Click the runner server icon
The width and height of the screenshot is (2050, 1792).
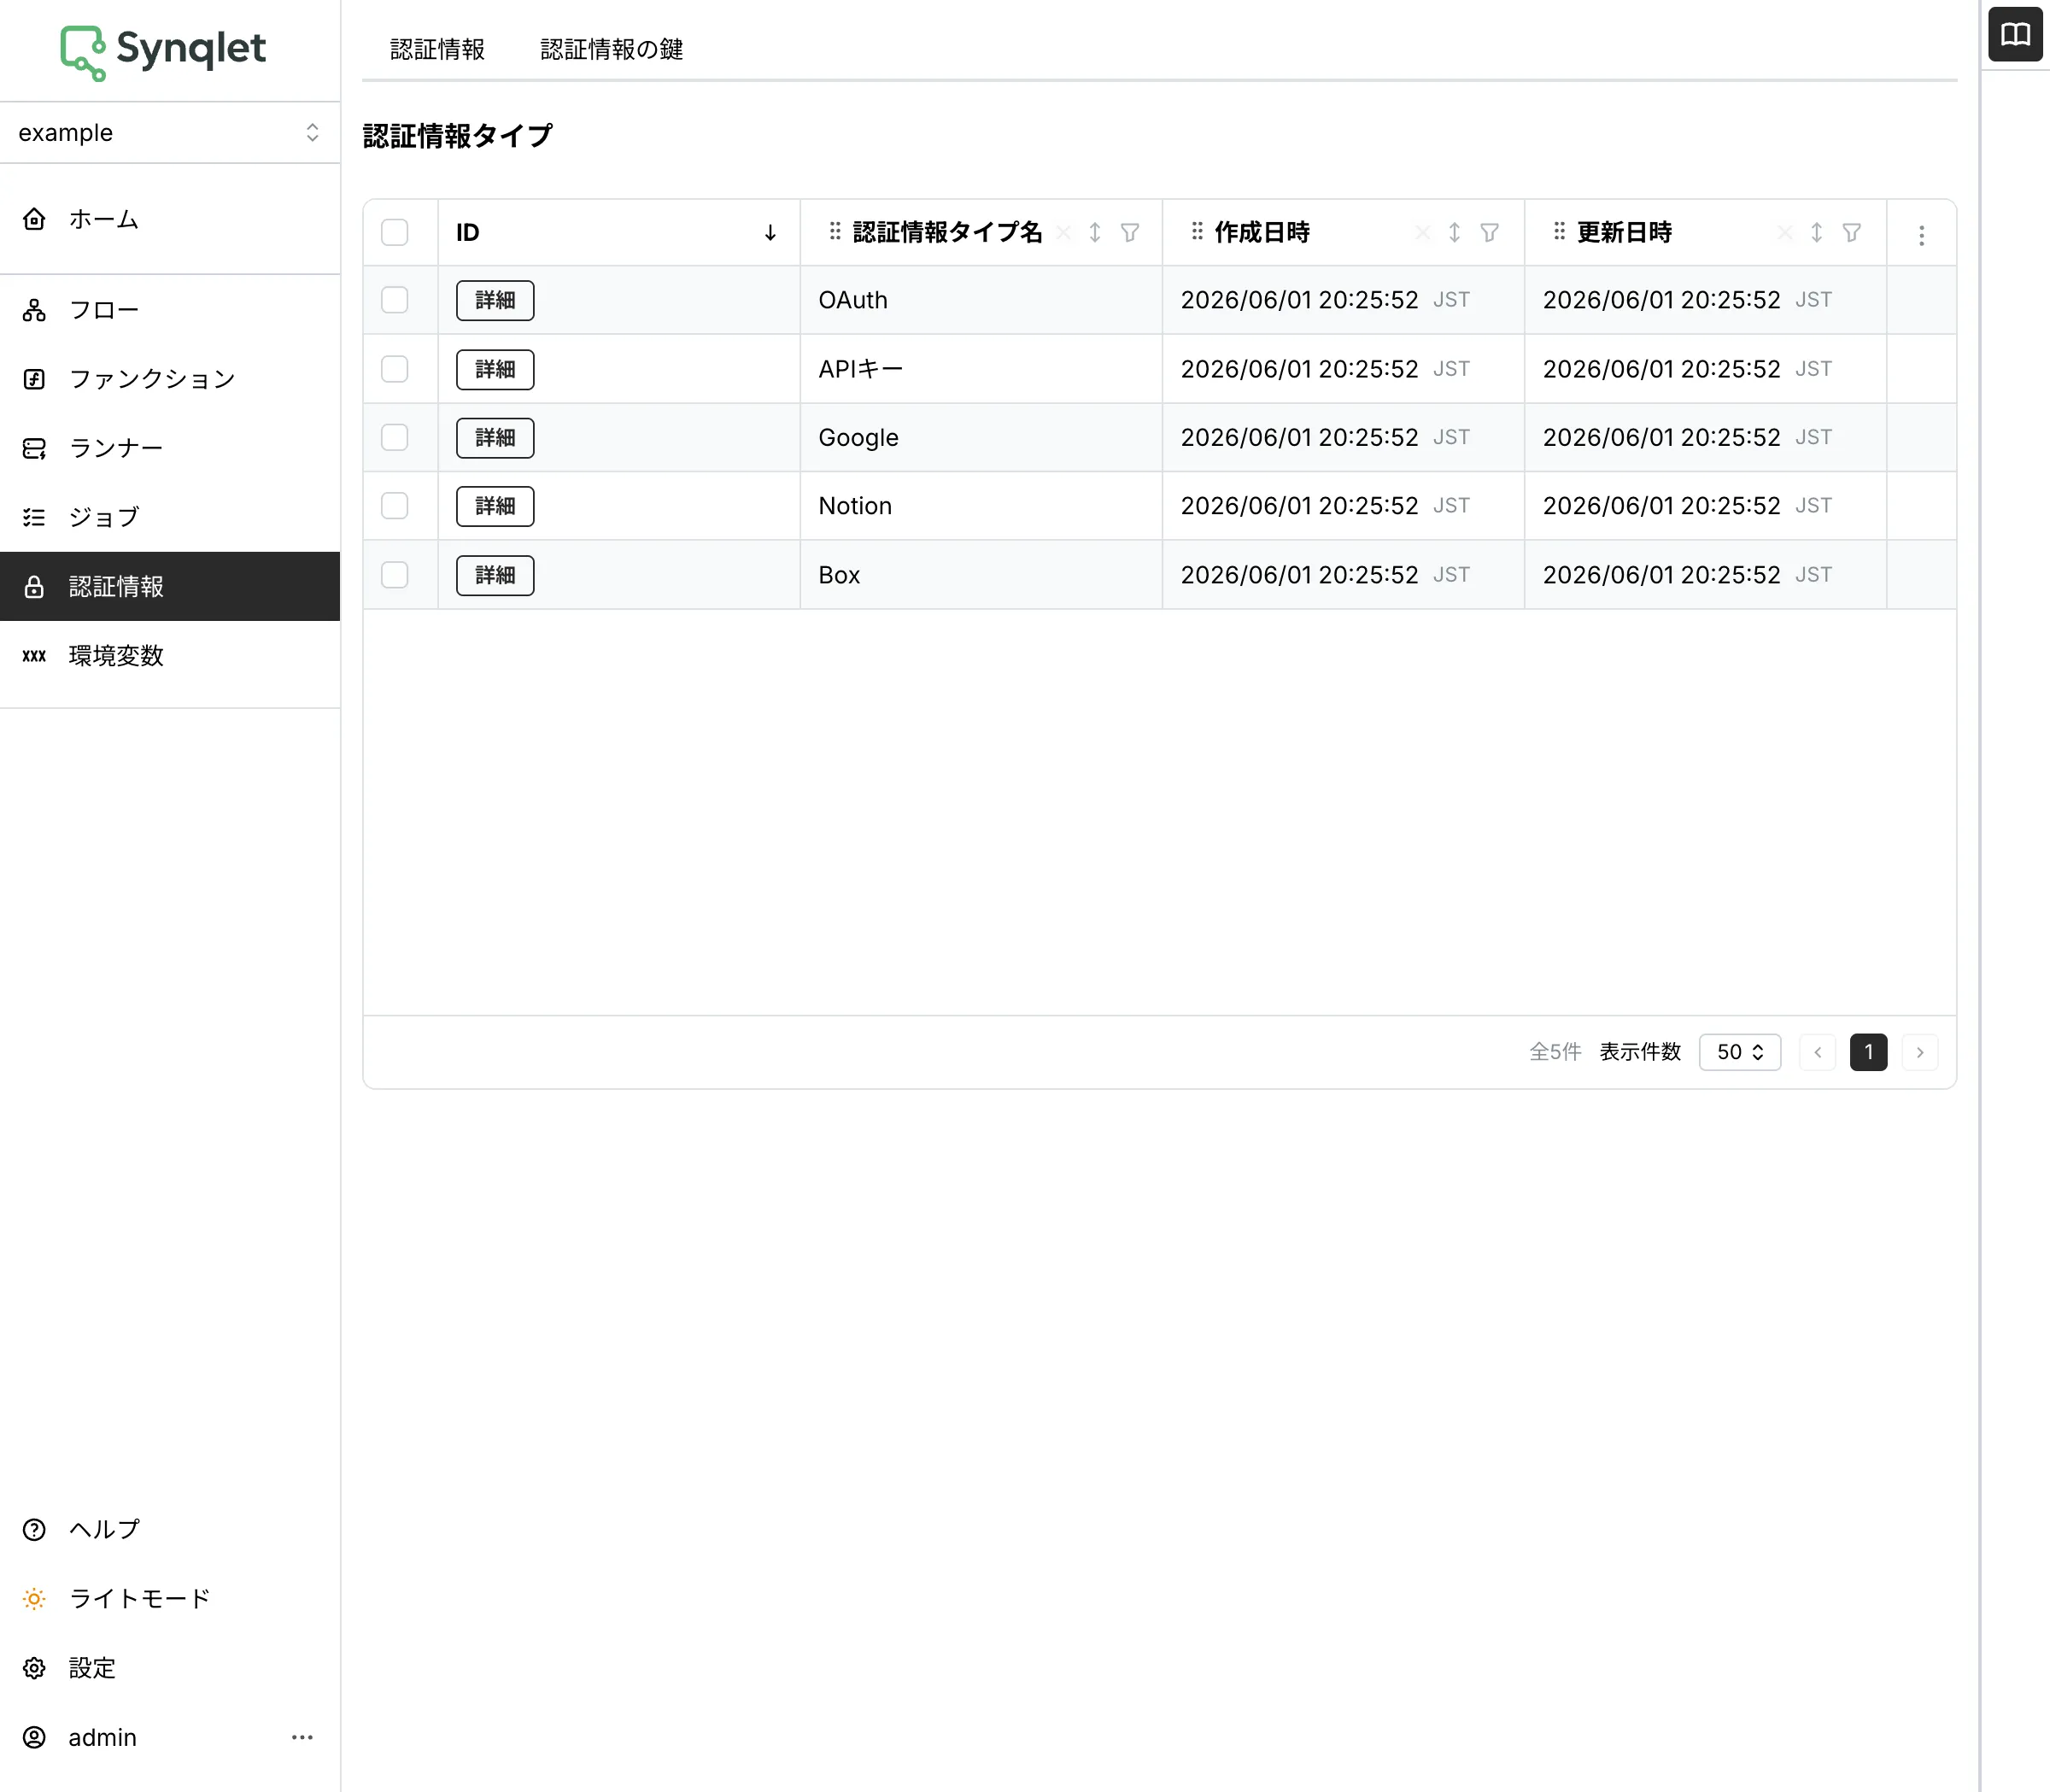click(34, 448)
